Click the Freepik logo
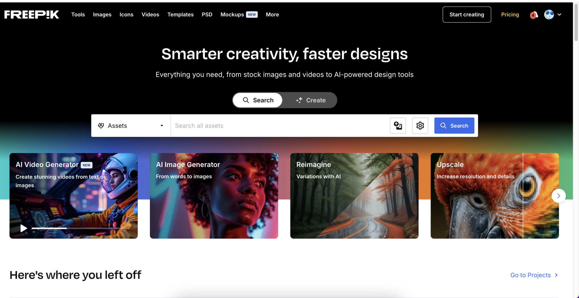Viewport: 579px width, 298px height. [x=32, y=14]
